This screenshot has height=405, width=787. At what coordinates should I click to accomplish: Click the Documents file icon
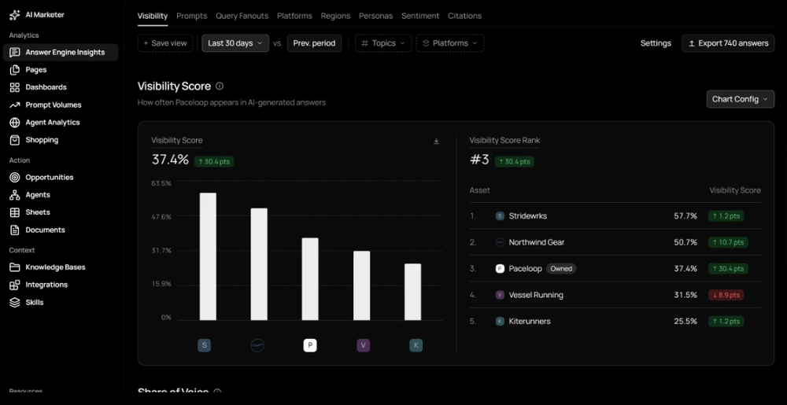point(15,230)
